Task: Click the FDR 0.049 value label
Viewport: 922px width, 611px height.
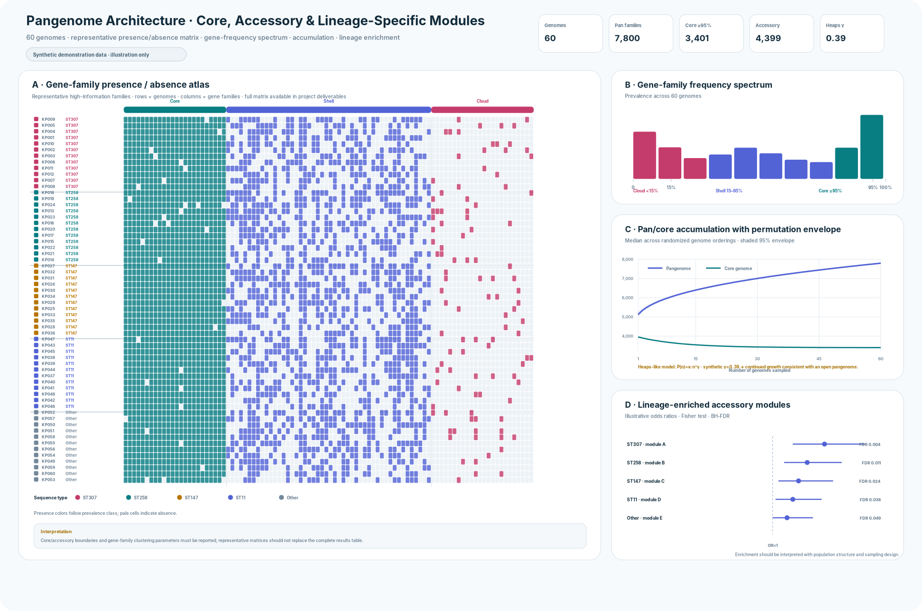Action: click(870, 518)
